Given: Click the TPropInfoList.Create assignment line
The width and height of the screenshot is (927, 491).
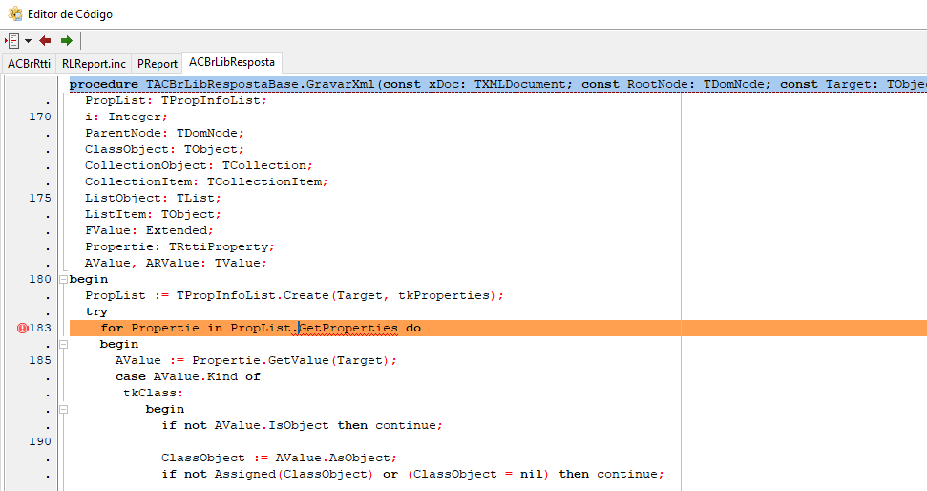Looking at the screenshot, I should [294, 295].
